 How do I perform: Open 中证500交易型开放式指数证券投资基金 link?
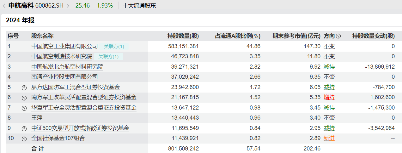tap(80, 128)
